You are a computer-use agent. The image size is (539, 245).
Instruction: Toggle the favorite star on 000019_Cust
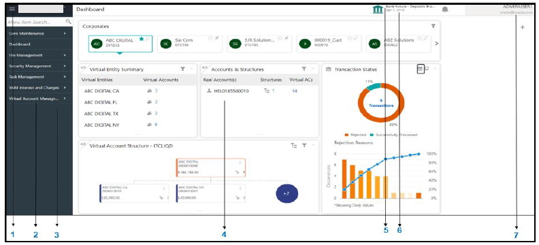[350, 39]
